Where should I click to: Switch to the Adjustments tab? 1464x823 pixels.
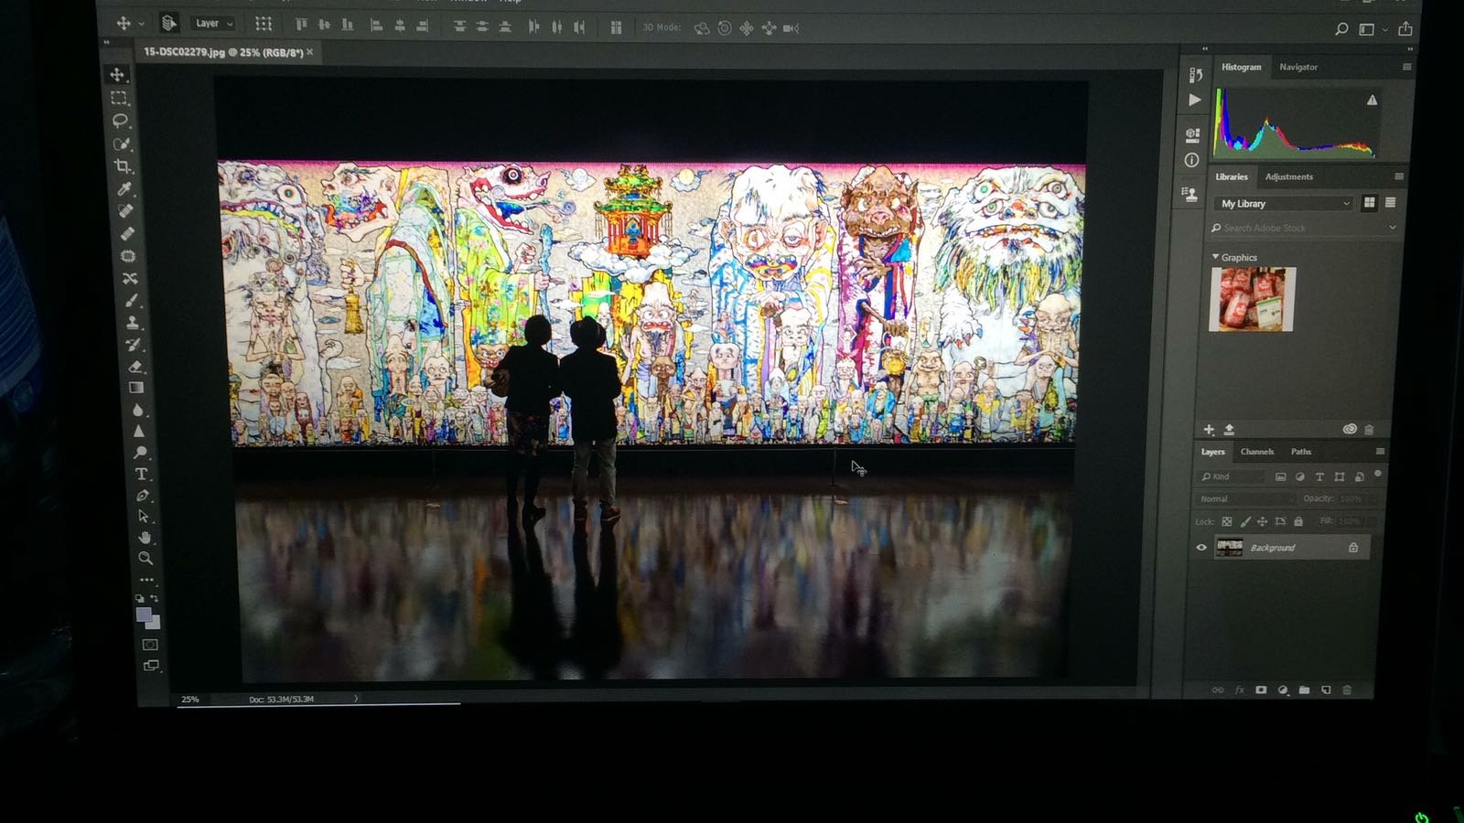(1288, 176)
